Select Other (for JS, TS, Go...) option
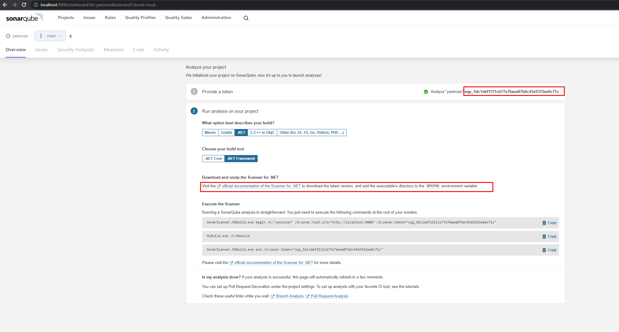 pyautogui.click(x=312, y=133)
